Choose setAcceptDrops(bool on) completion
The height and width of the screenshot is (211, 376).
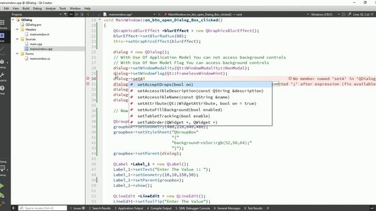[x=200, y=84]
